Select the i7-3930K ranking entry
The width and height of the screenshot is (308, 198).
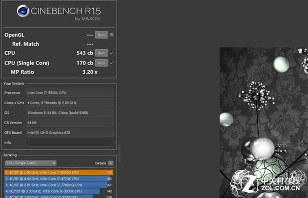click(x=59, y=191)
